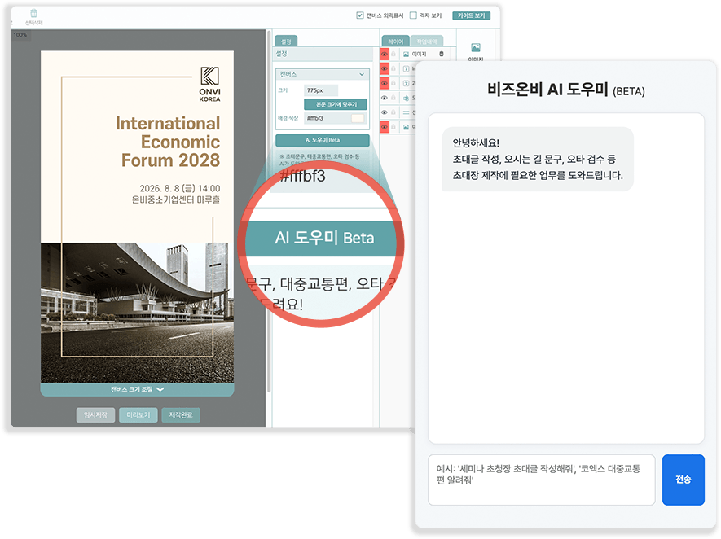Click the 비즈온비 AI 도우미 (BETA) heading
Viewport: 721px width, 539px height.
pyautogui.click(x=565, y=89)
